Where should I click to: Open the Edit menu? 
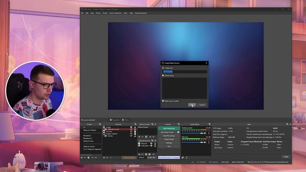[87, 13]
